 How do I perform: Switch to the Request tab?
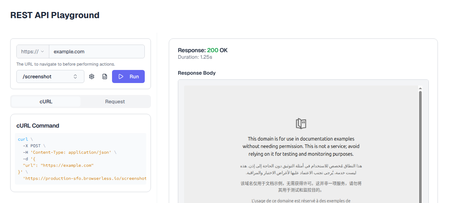[x=115, y=101]
